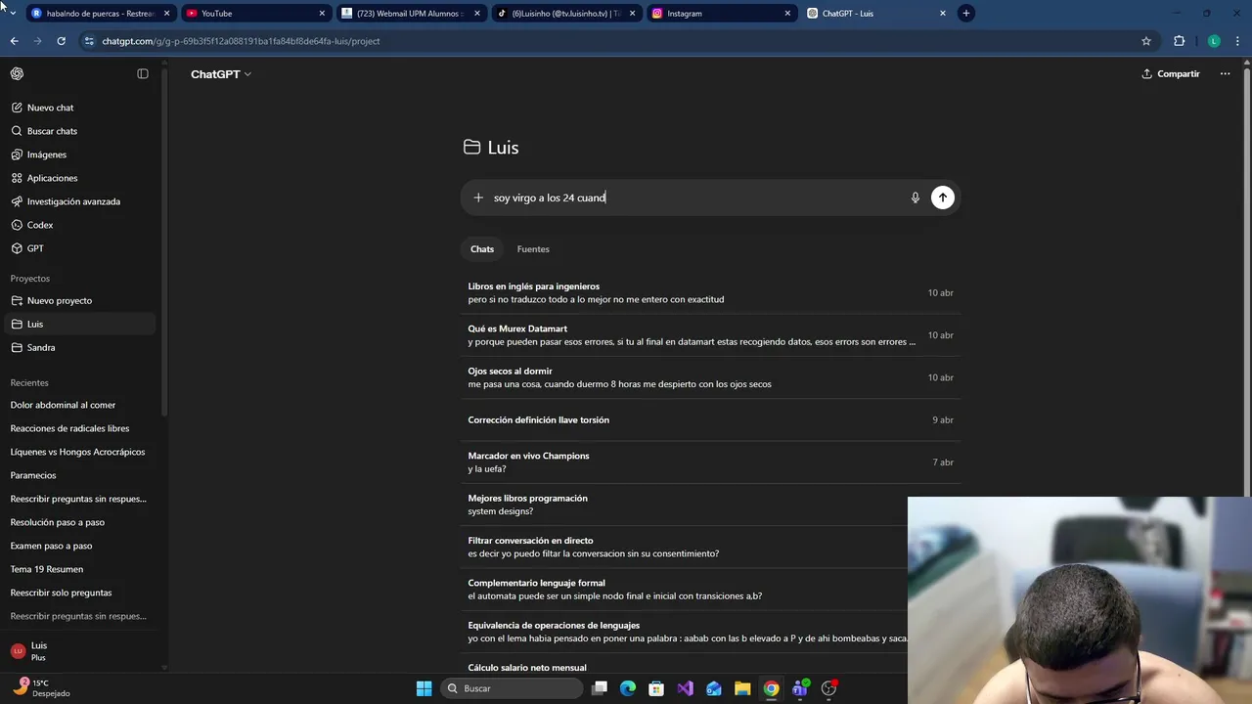Image resolution: width=1252 pixels, height=704 pixels.
Task: Switch to Luisinho TikTok tab
Action: tap(566, 14)
